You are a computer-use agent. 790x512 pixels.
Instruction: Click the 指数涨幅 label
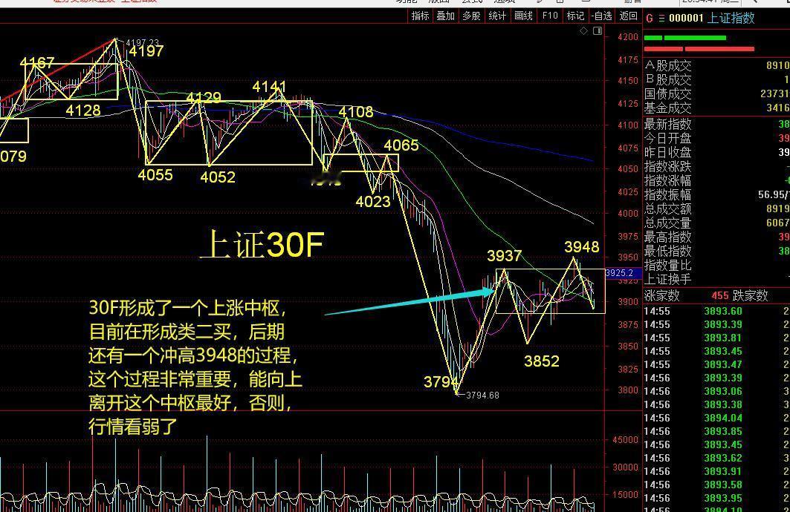pos(668,180)
